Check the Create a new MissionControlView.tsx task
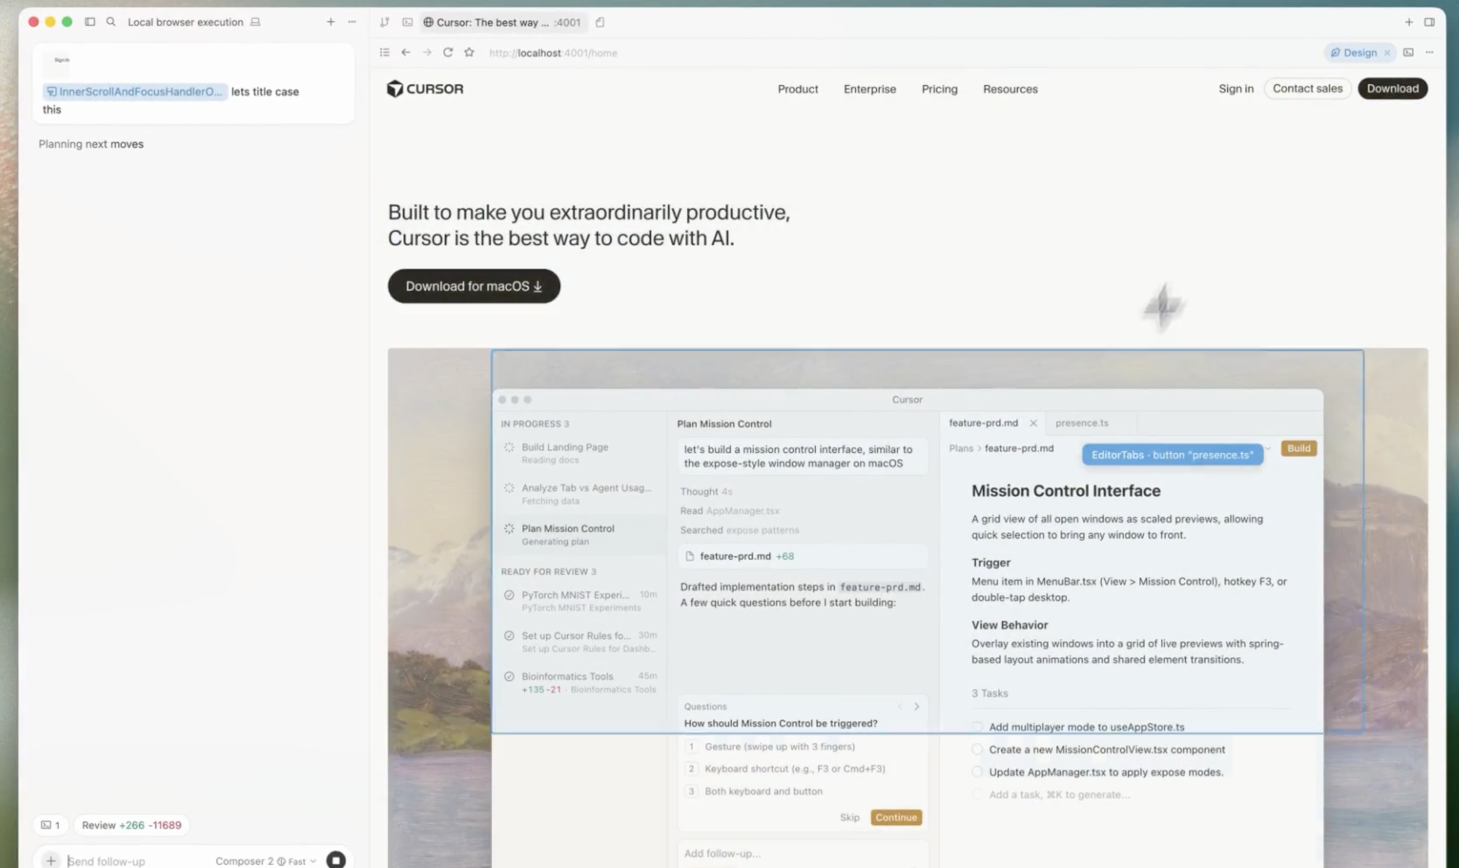Viewport: 1459px width, 868px height. click(977, 750)
